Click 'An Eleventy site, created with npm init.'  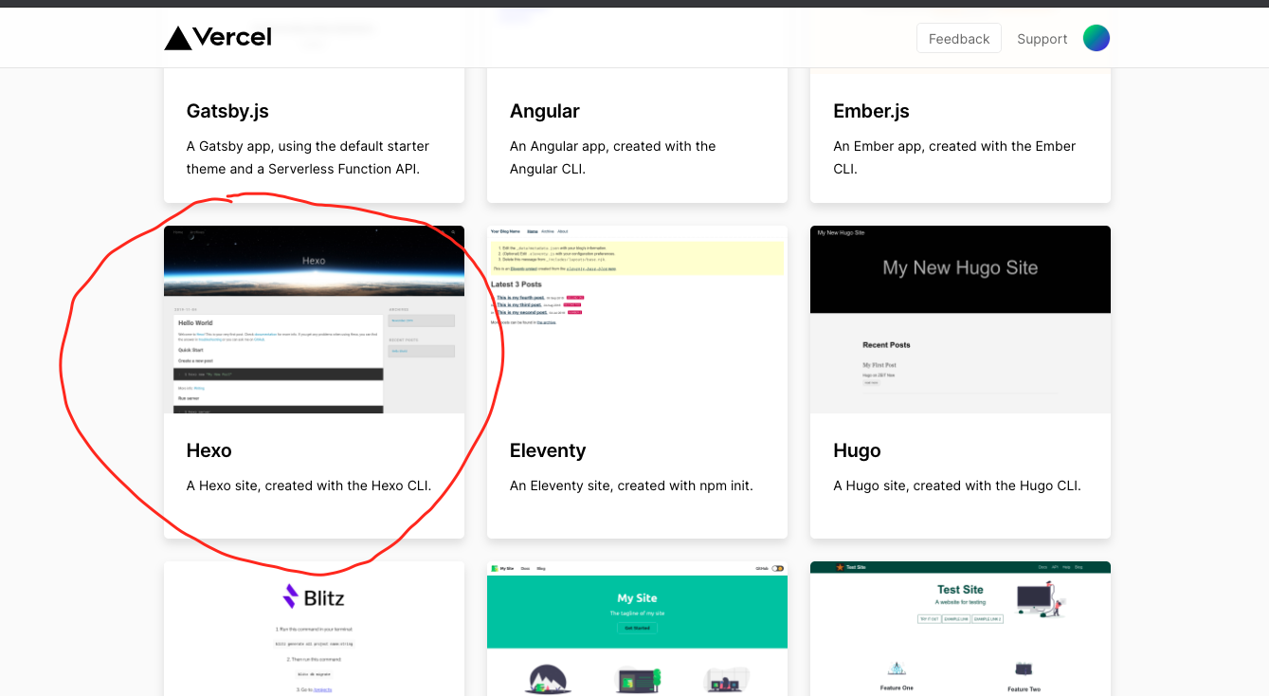click(x=631, y=485)
